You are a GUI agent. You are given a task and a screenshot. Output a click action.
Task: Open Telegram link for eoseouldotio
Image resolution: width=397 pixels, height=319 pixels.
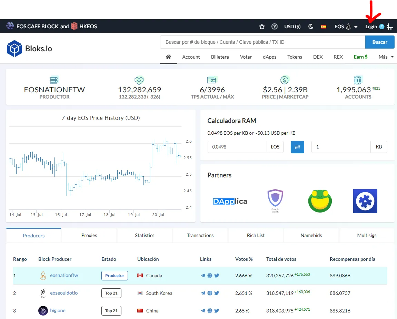click(x=203, y=293)
